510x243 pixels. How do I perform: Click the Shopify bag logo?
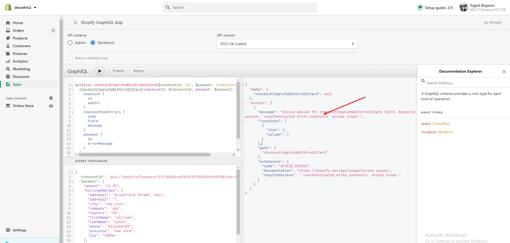pyautogui.click(x=8, y=7)
